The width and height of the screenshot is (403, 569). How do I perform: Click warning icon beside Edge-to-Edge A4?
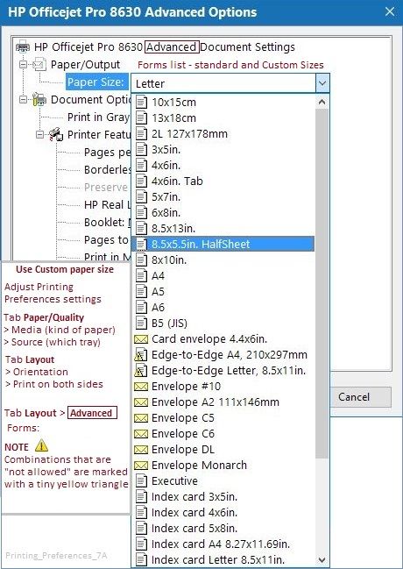(141, 355)
